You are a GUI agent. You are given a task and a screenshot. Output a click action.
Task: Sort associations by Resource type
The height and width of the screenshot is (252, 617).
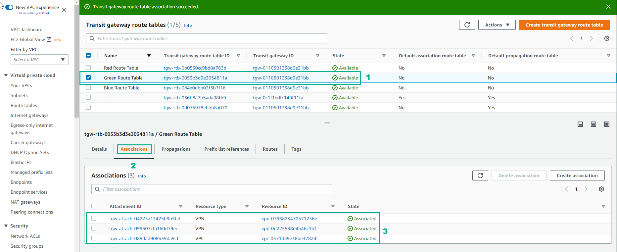point(247,206)
